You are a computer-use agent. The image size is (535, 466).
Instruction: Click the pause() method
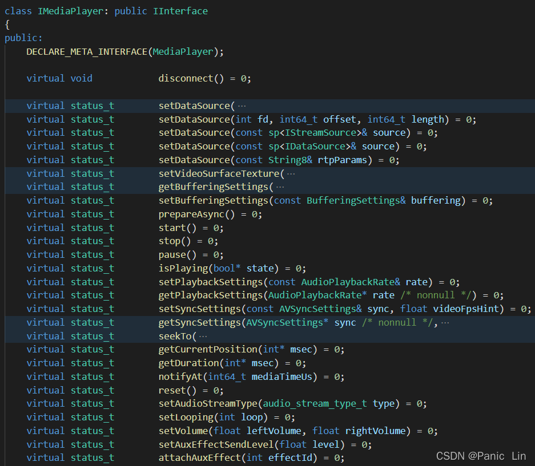[178, 255]
